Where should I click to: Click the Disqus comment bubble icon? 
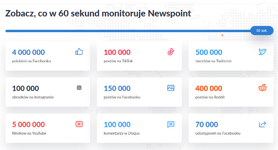click(x=171, y=124)
